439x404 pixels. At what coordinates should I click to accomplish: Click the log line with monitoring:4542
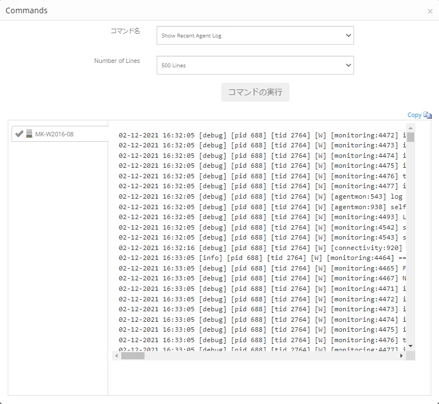click(x=262, y=227)
